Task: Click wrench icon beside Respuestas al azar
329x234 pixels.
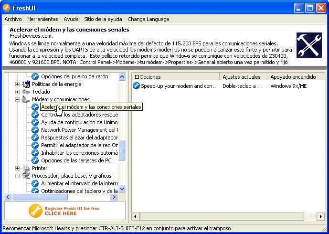Action: coord(35,138)
